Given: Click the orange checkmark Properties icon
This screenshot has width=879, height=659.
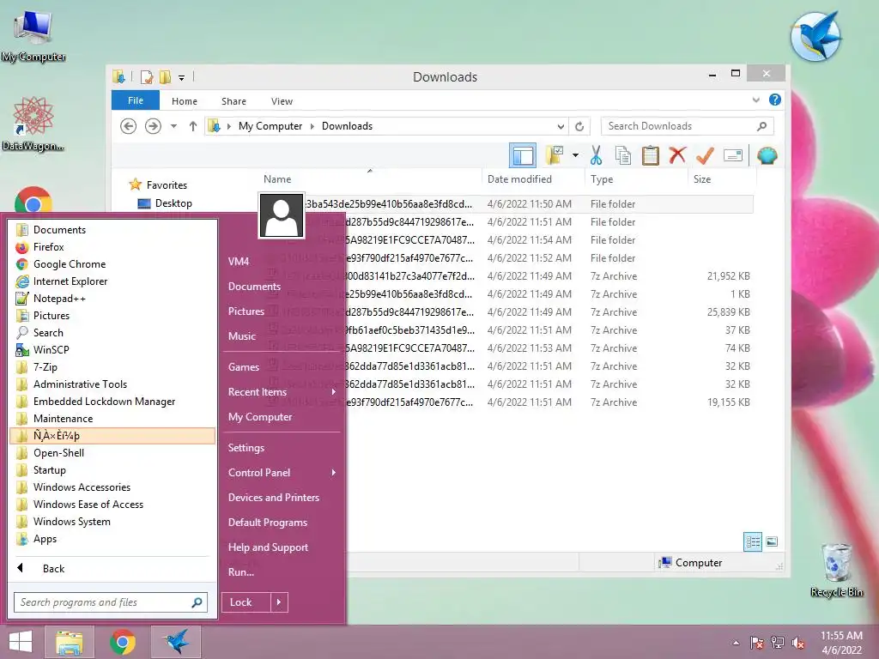Looking at the screenshot, I should point(705,155).
